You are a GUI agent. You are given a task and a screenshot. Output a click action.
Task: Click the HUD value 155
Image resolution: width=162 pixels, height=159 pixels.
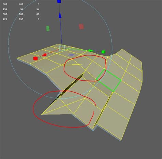[21, 19]
